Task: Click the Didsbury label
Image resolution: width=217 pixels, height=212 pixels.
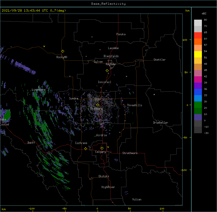Action: (97, 109)
